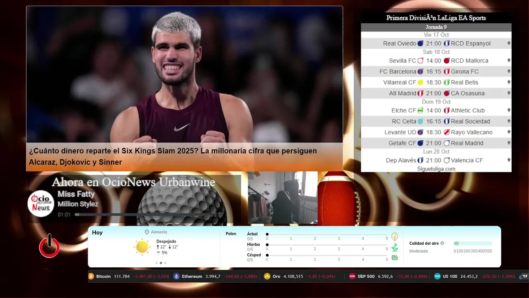Click the Elche CF green badge
This screenshot has height=298, width=529.
(420, 111)
